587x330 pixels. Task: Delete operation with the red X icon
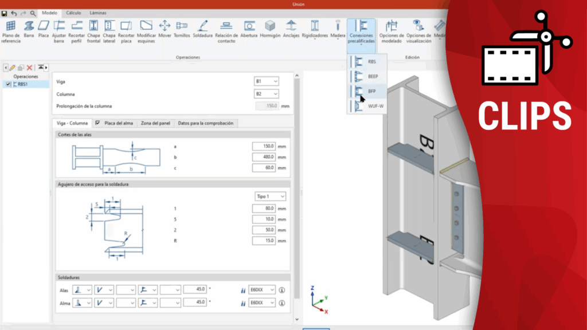[30, 68]
